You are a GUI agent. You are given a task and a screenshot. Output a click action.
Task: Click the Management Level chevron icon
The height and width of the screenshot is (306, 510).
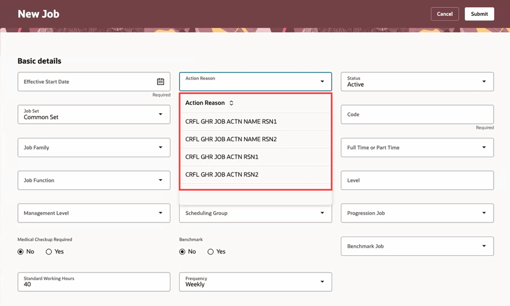tap(160, 213)
